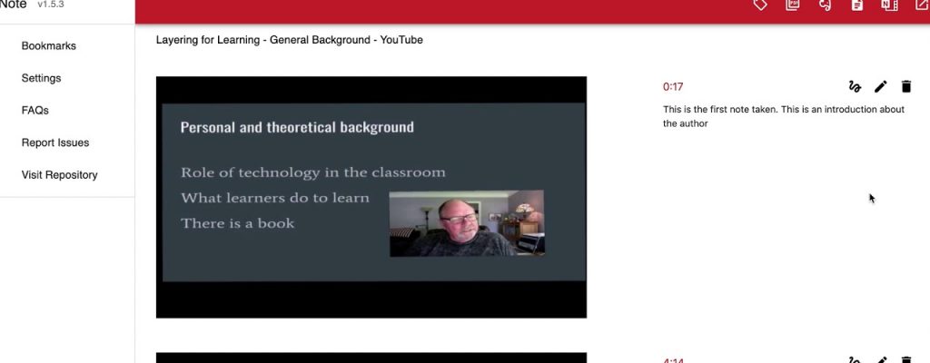Click the tag icon in red header
Viewport: 930px width, 363px height.
click(x=760, y=5)
